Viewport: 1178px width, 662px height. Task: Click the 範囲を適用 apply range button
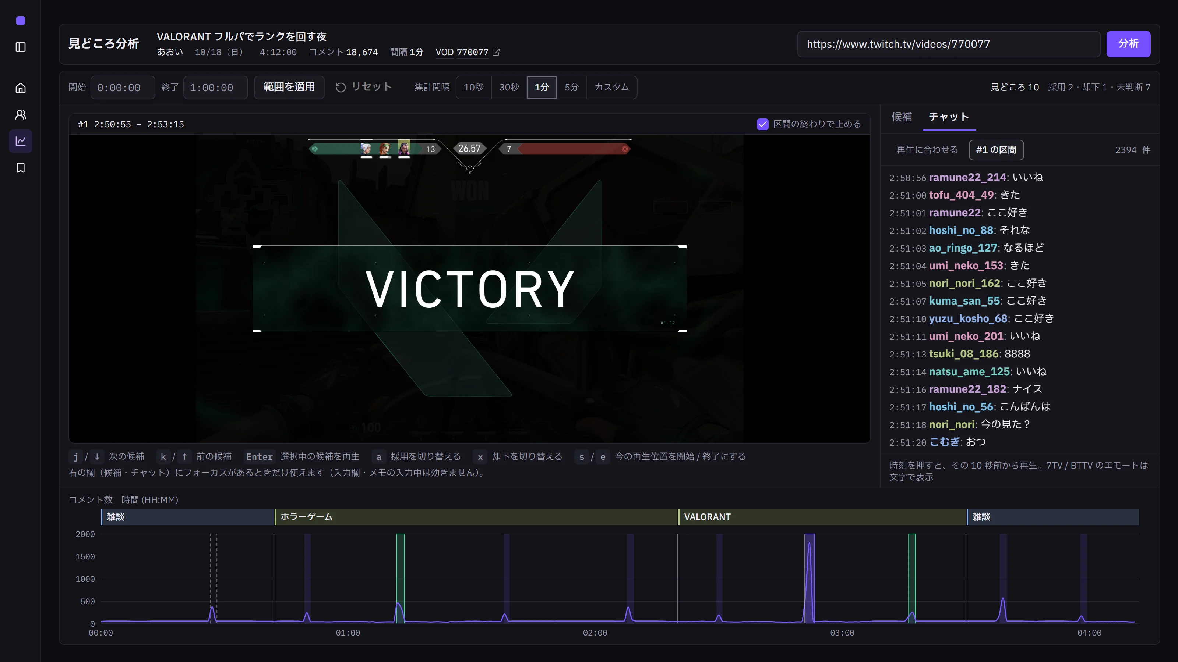tap(289, 87)
